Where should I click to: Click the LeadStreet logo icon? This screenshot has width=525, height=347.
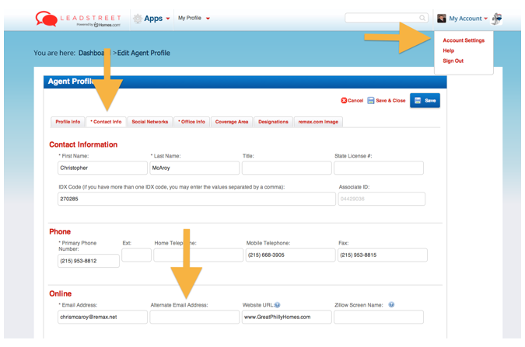click(x=45, y=19)
